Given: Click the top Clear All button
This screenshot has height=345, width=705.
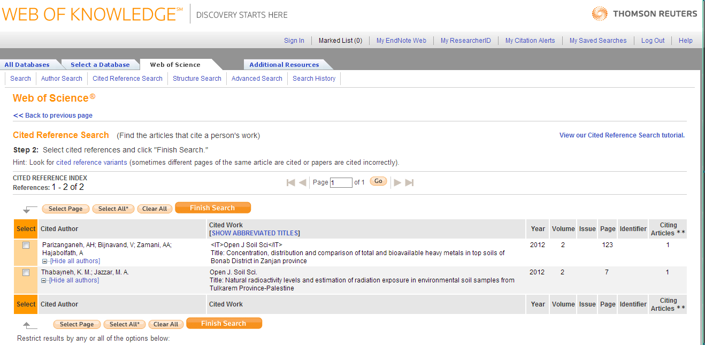Looking at the screenshot, I should [155, 209].
